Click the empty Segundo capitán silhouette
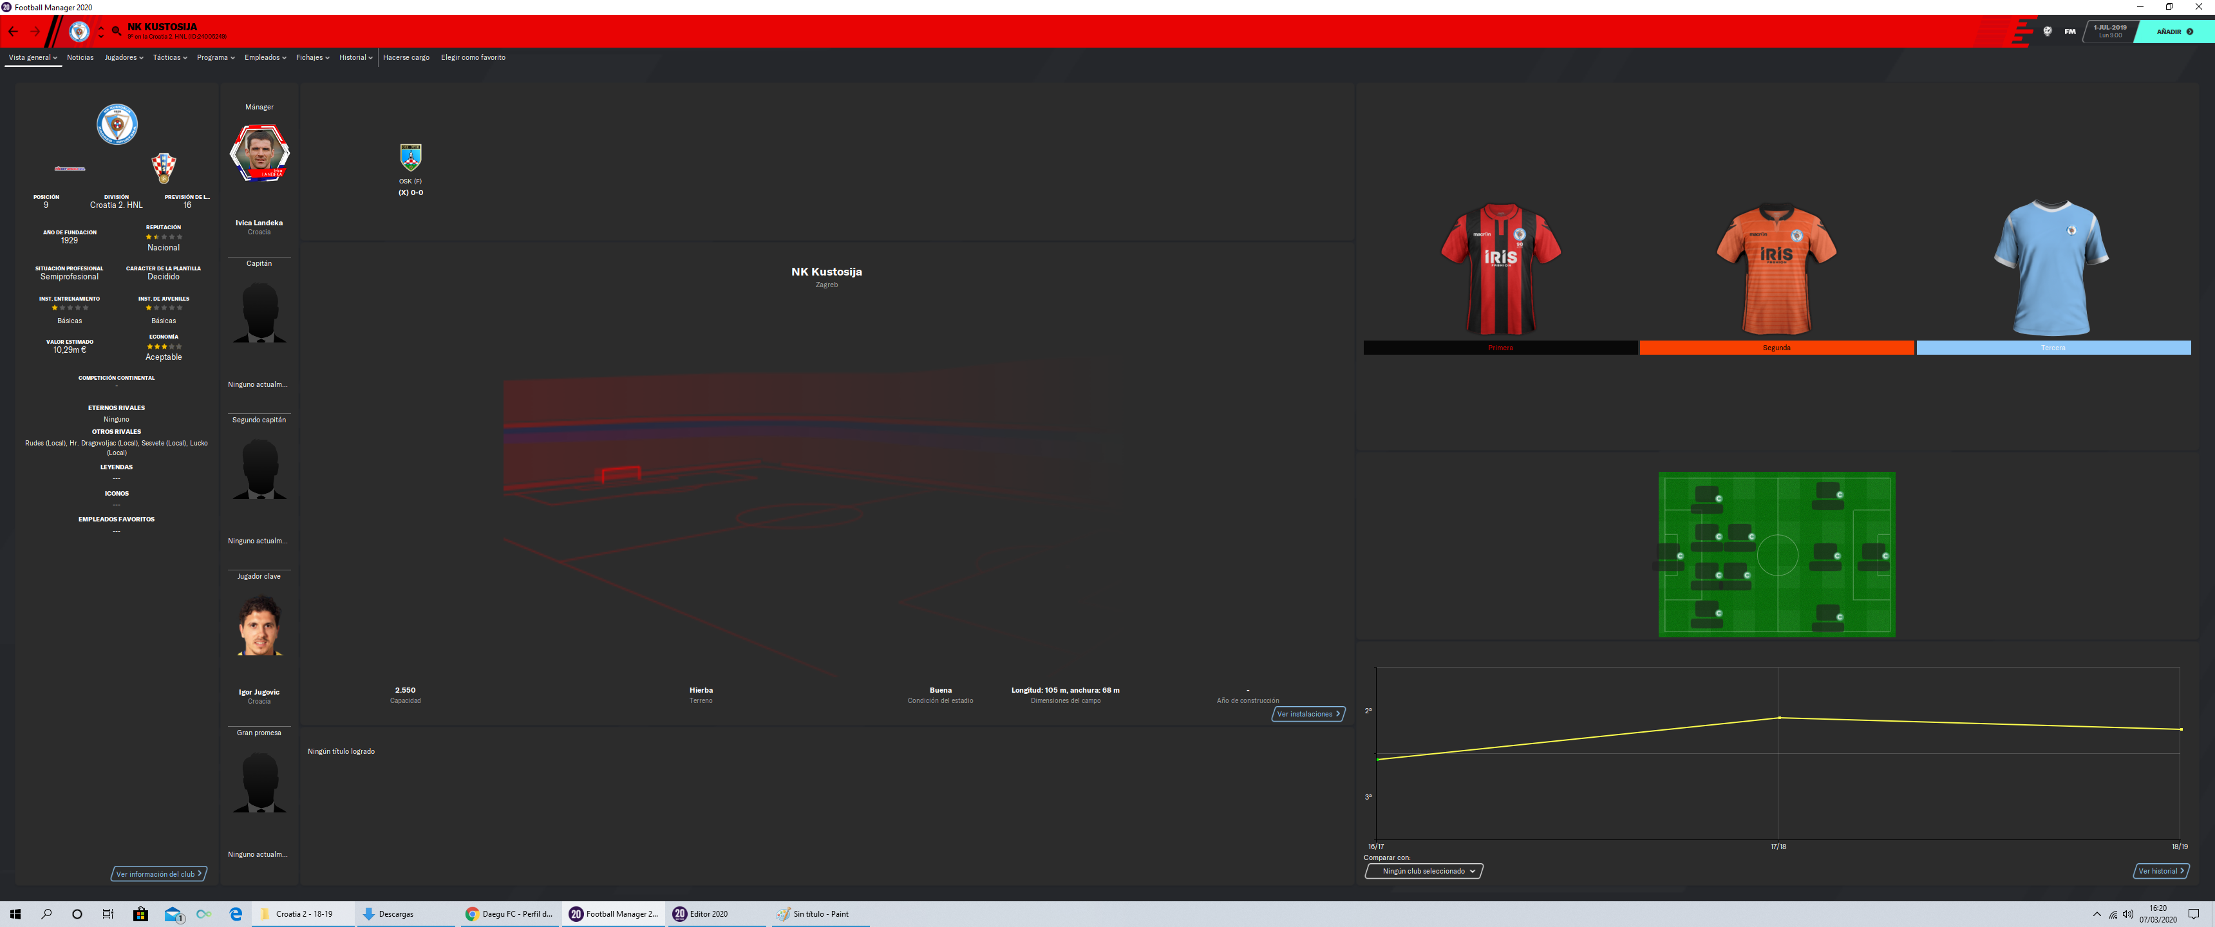The width and height of the screenshot is (2215, 927). point(259,469)
